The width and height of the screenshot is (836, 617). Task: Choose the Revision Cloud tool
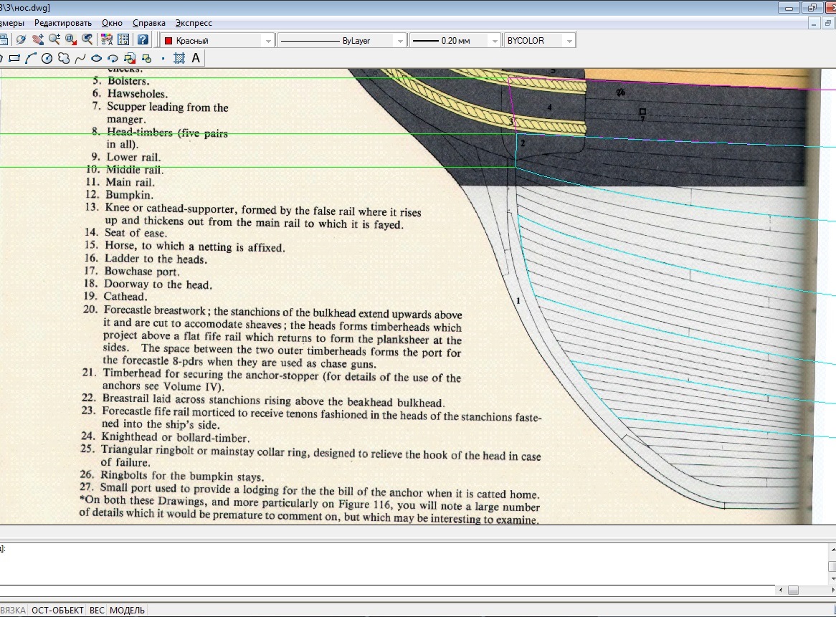64,59
